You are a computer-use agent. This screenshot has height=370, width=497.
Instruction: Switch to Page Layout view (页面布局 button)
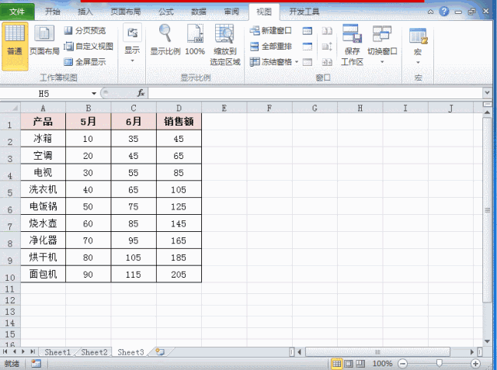44,40
